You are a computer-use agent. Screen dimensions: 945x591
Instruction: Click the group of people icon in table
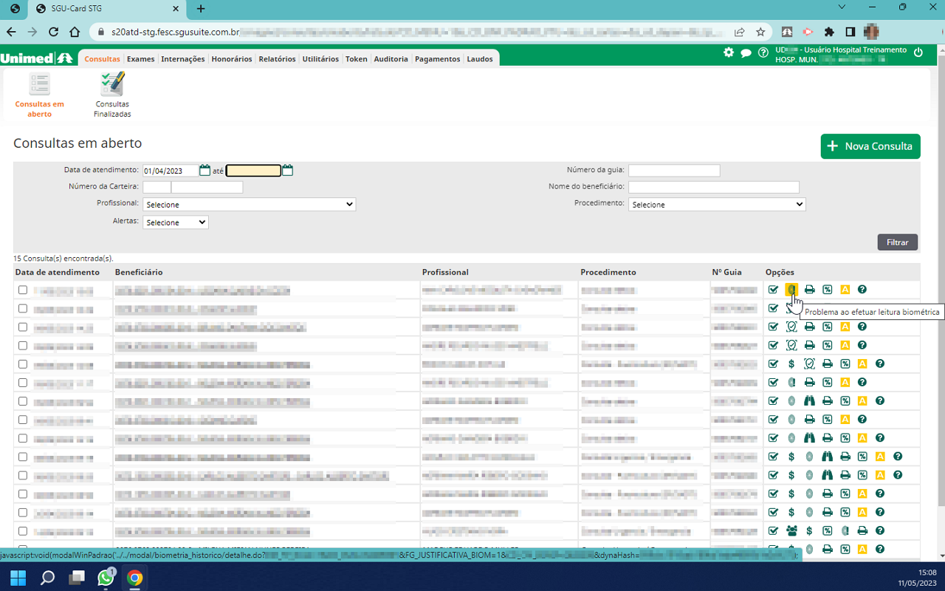click(791, 530)
